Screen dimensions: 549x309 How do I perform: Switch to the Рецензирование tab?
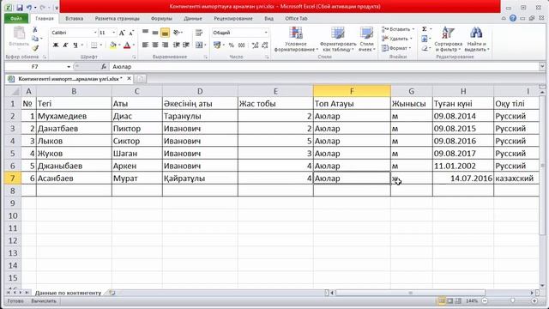pyautogui.click(x=233, y=19)
